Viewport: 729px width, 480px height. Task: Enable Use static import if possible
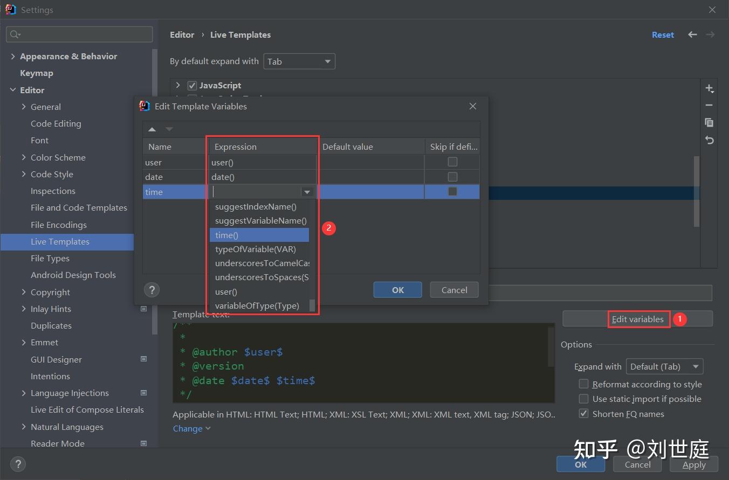click(583, 399)
